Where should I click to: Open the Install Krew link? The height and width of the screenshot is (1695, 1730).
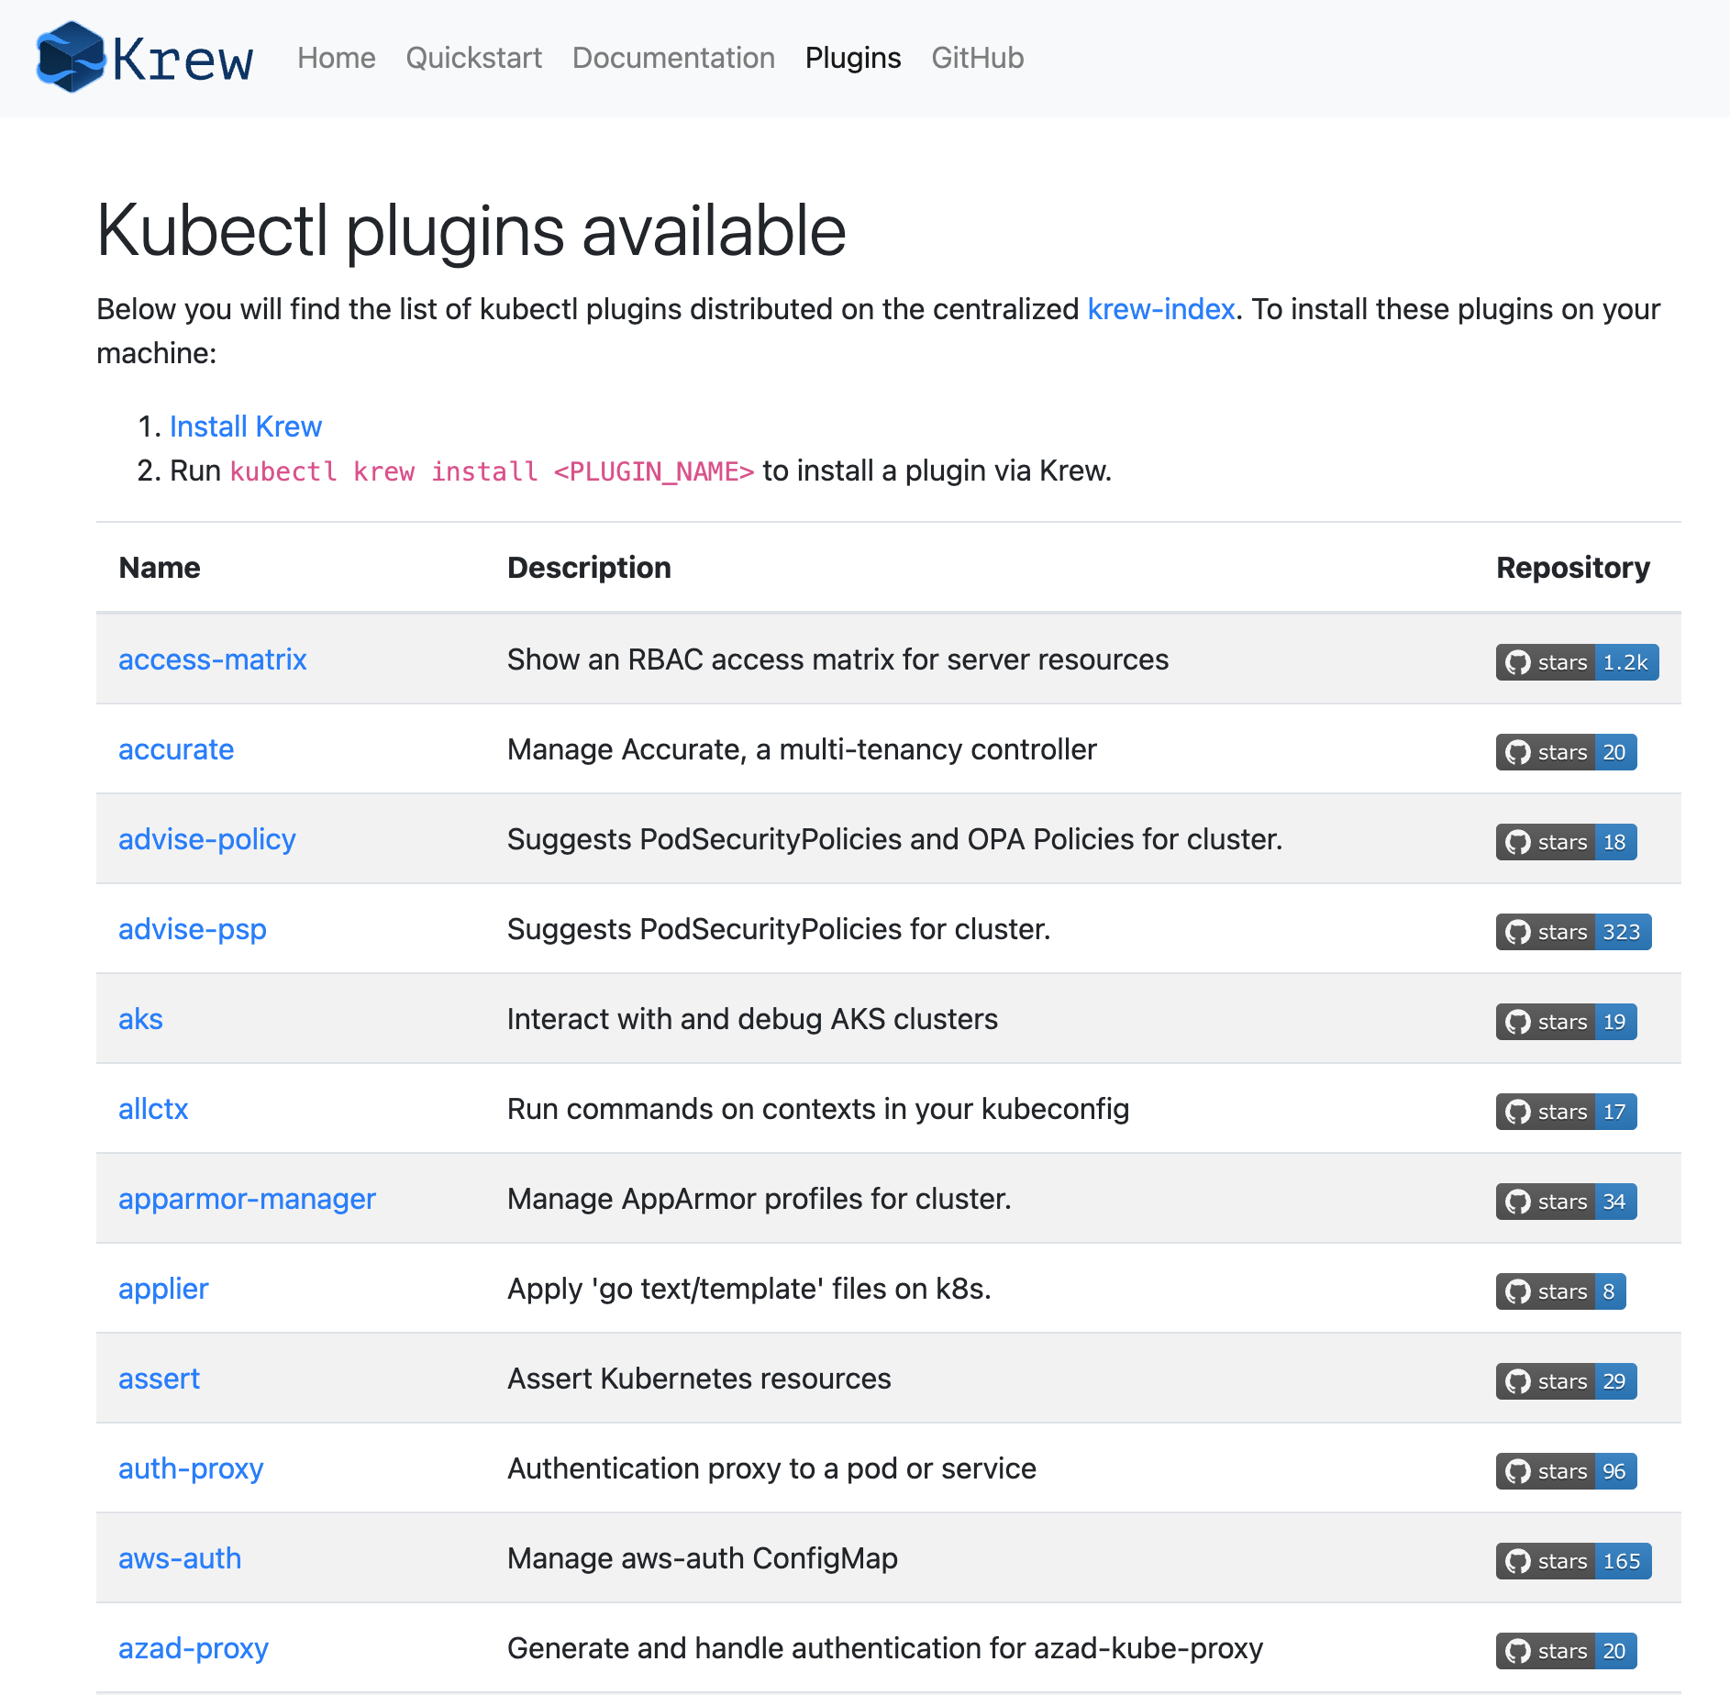point(246,427)
